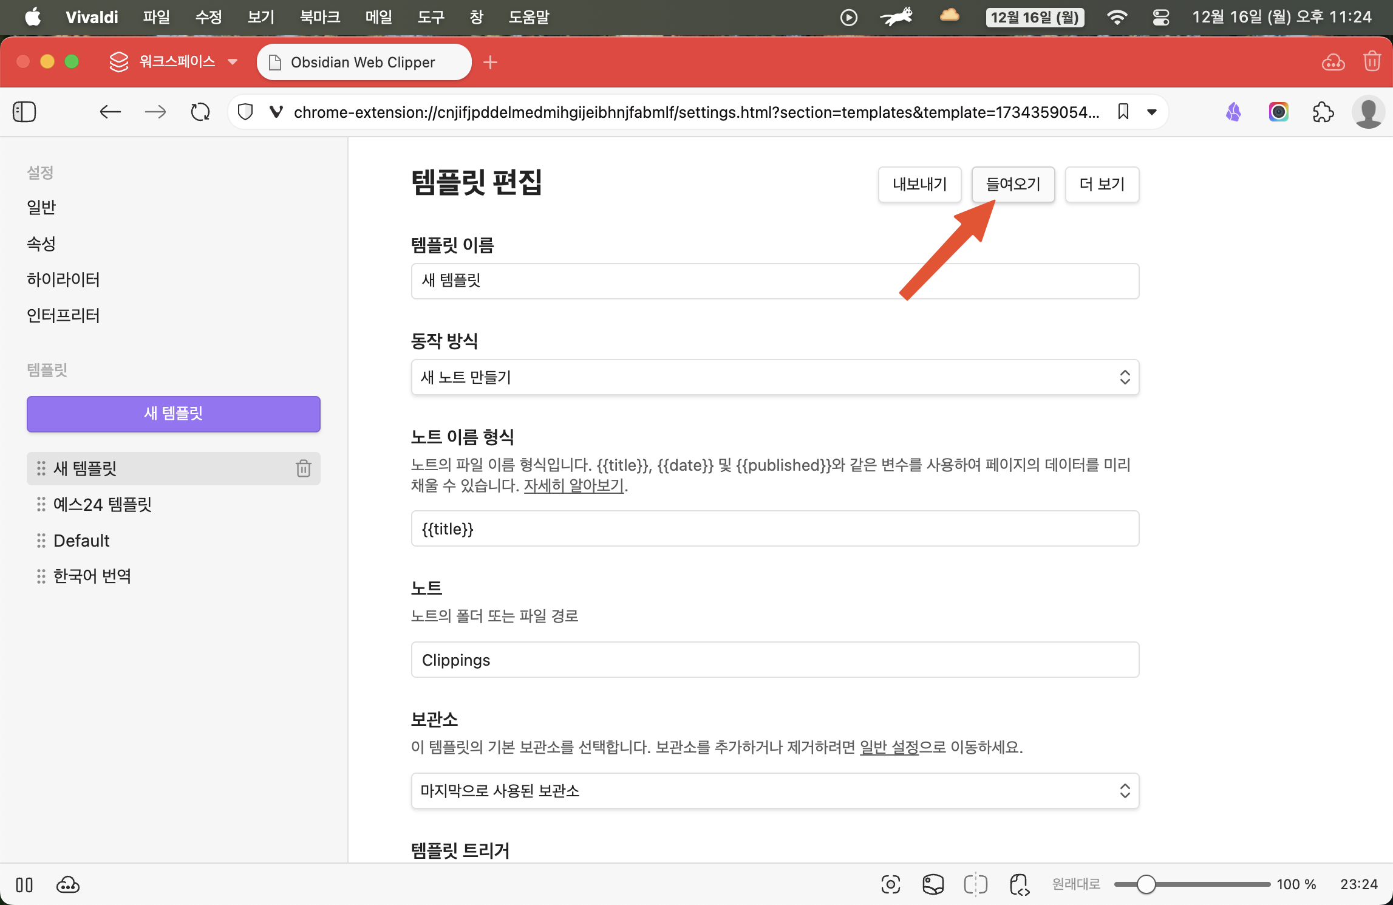Click the 노트 이름 형식 {{title}} field
Image resolution: width=1393 pixels, height=905 pixels.
click(x=775, y=528)
